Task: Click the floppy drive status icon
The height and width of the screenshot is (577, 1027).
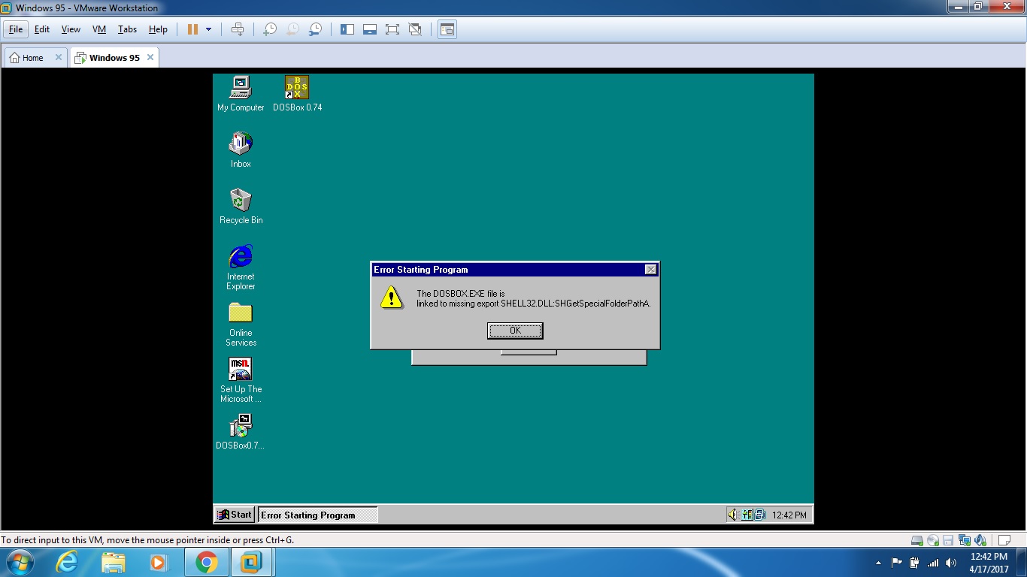Action: click(x=948, y=540)
